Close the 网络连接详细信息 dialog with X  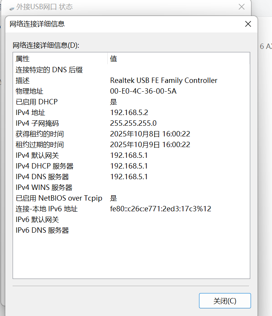coord(248,24)
